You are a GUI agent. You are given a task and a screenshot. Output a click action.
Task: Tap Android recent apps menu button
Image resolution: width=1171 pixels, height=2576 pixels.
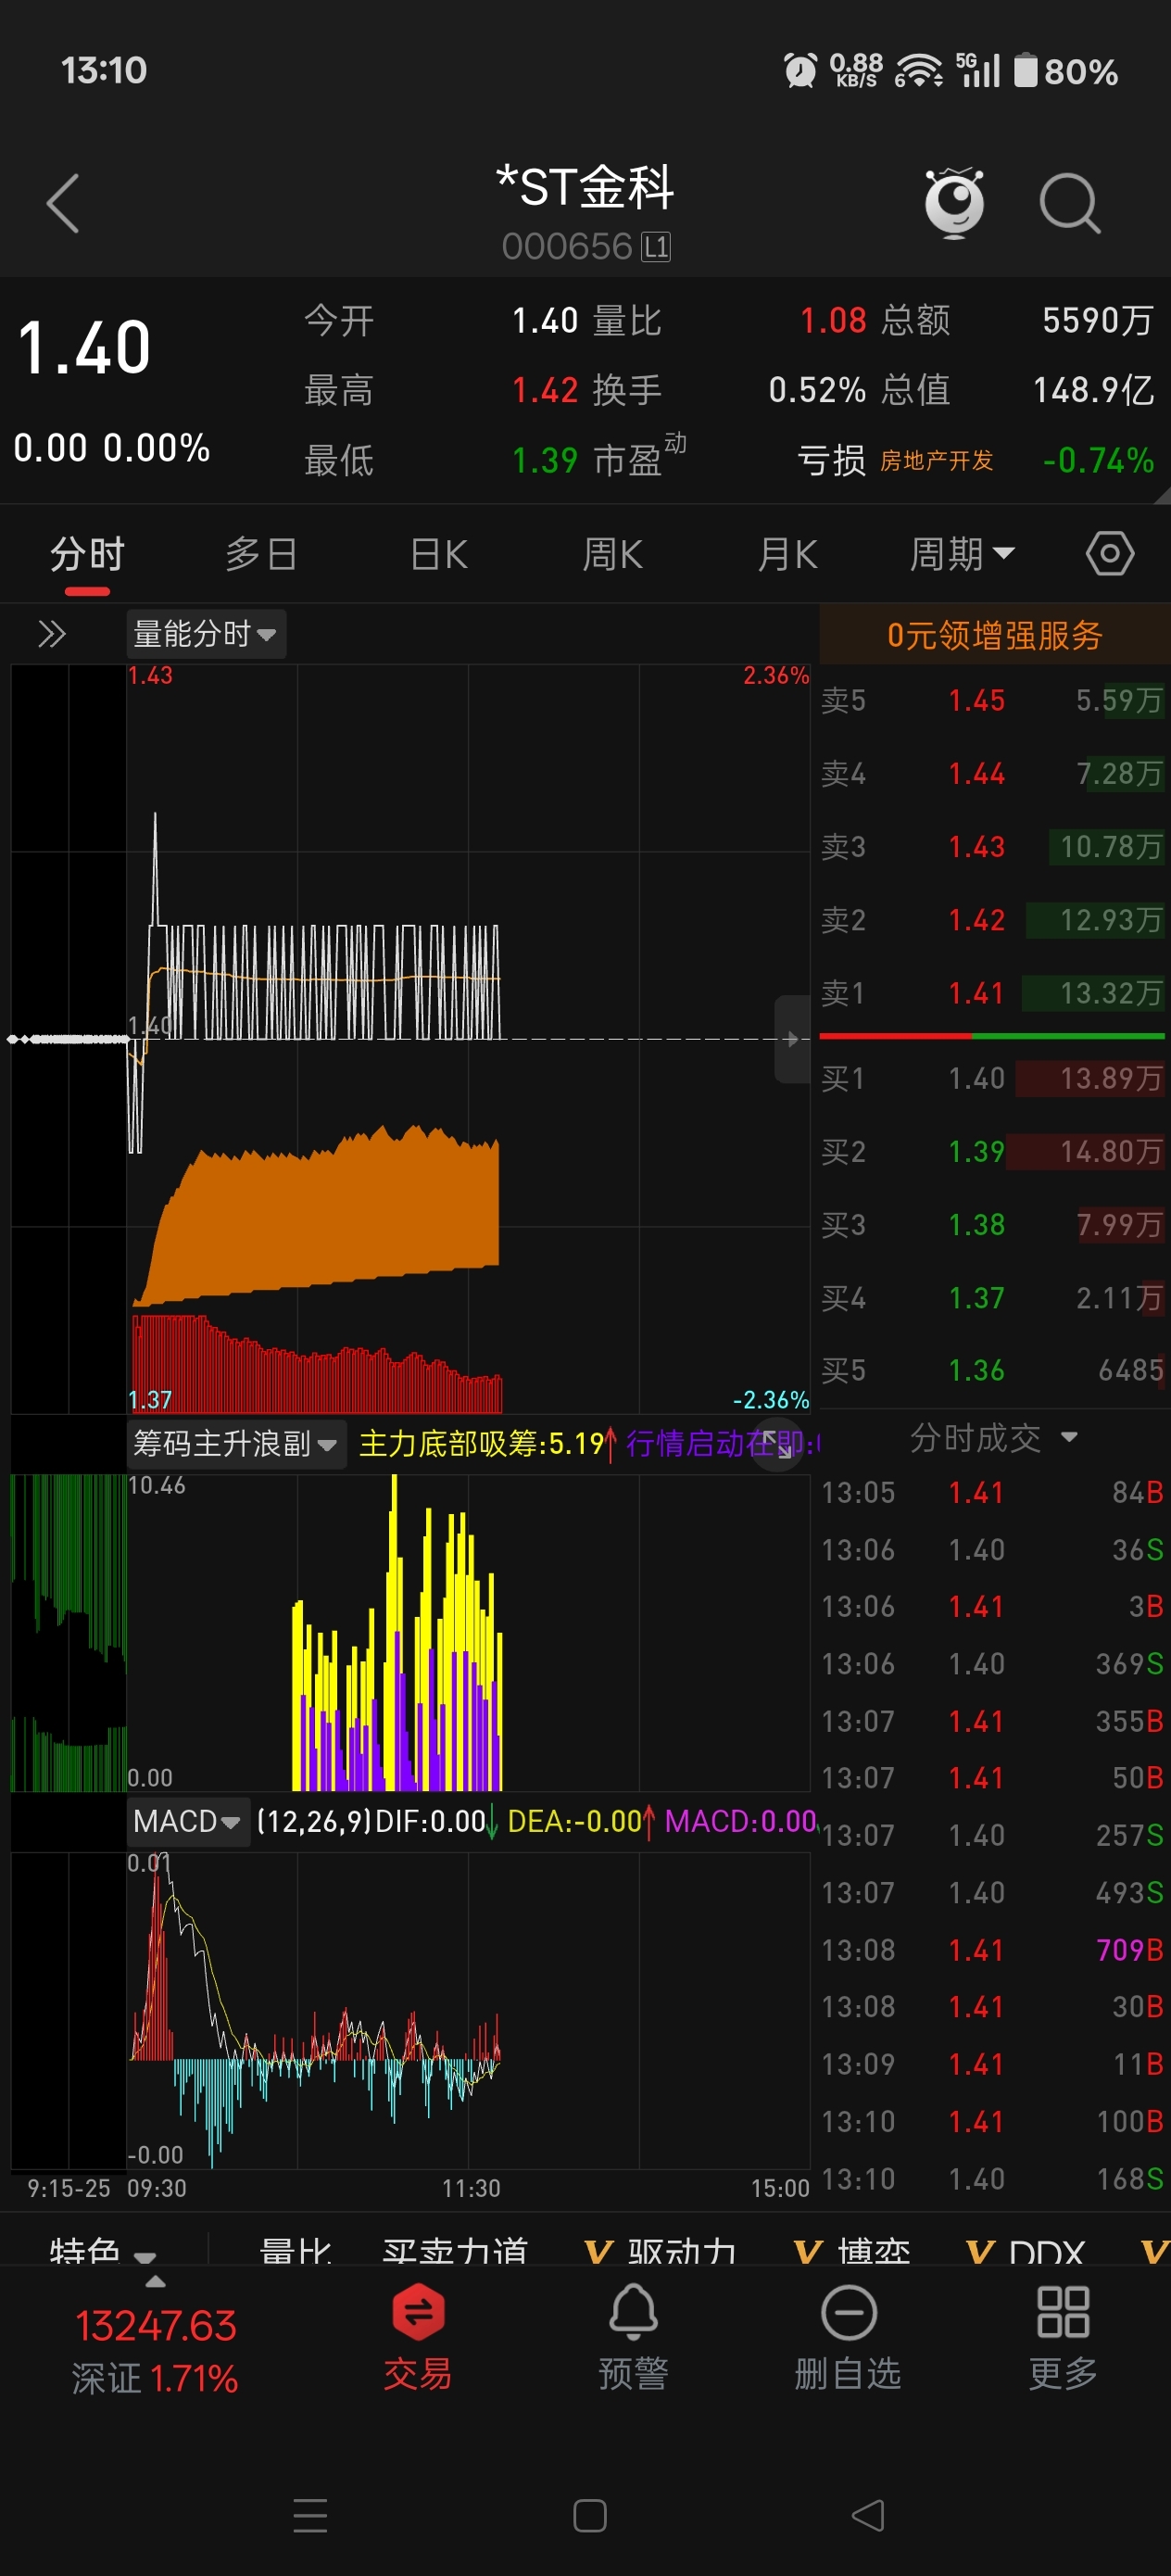[310, 2515]
